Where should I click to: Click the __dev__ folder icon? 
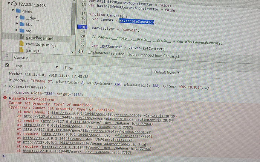click(x=22, y=17)
